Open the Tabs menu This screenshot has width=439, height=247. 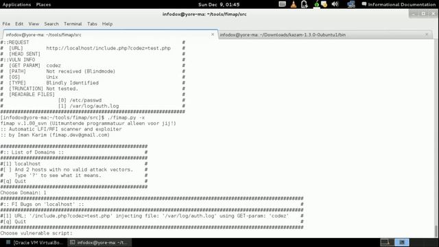[92, 24]
